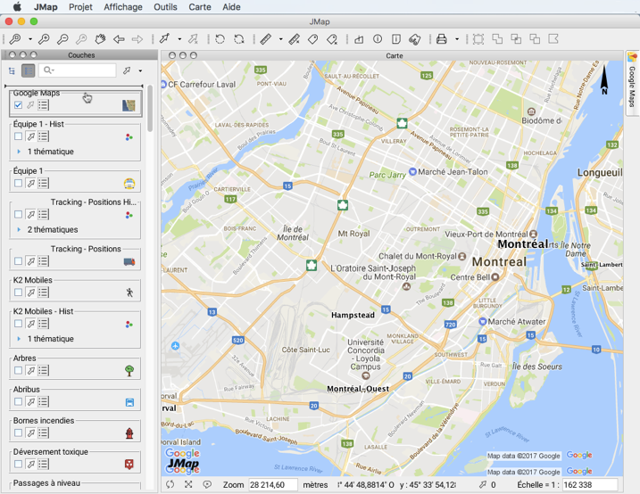This screenshot has width=640, height=494.
Task: Click the remove labels tag icon
Action: 332,39
